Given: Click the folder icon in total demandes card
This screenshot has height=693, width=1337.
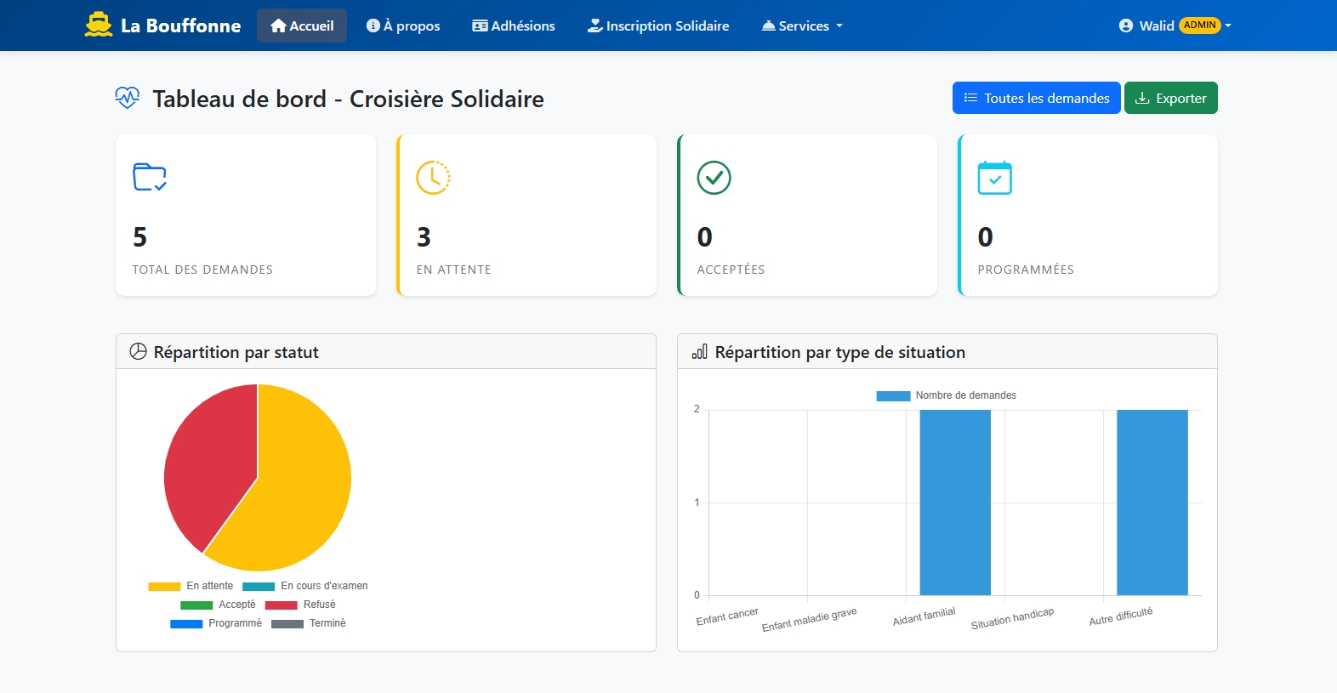Looking at the screenshot, I should pos(150,177).
